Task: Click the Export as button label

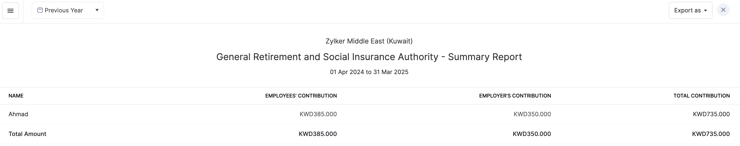Action: pyautogui.click(x=687, y=10)
